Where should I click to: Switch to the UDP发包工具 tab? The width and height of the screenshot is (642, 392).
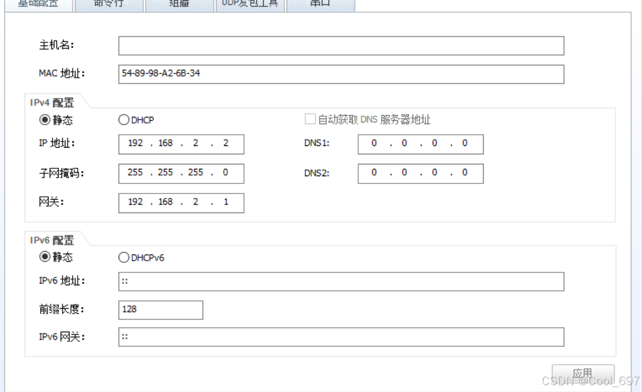tap(250, 5)
